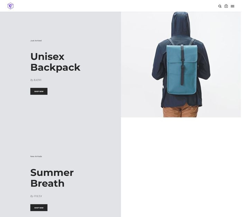
Task: Open the Unisex Backpack heading
Action: point(55,62)
